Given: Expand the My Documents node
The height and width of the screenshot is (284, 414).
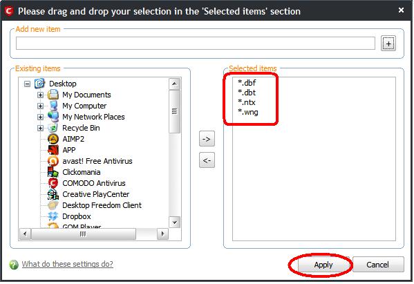Looking at the screenshot, I should pyautogui.click(x=40, y=95).
